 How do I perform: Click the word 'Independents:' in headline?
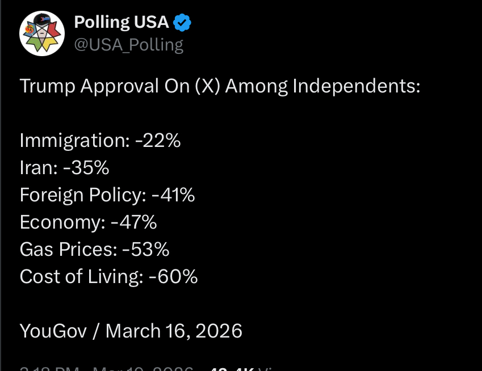pyautogui.click(x=356, y=86)
